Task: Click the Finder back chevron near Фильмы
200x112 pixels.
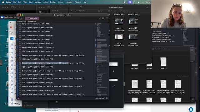Action: coord(72,11)
